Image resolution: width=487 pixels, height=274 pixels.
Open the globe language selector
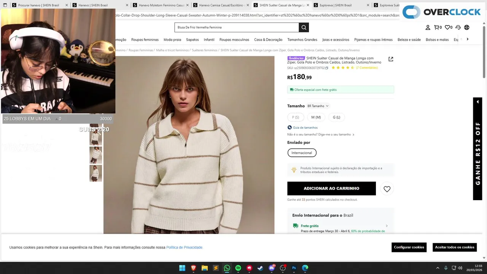[467, 27]
